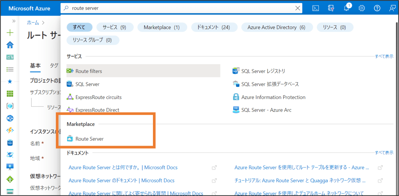399x196 pixels.
Task: Open Dashboard chart icon in sidebar
Action: [x=10, y=57]
